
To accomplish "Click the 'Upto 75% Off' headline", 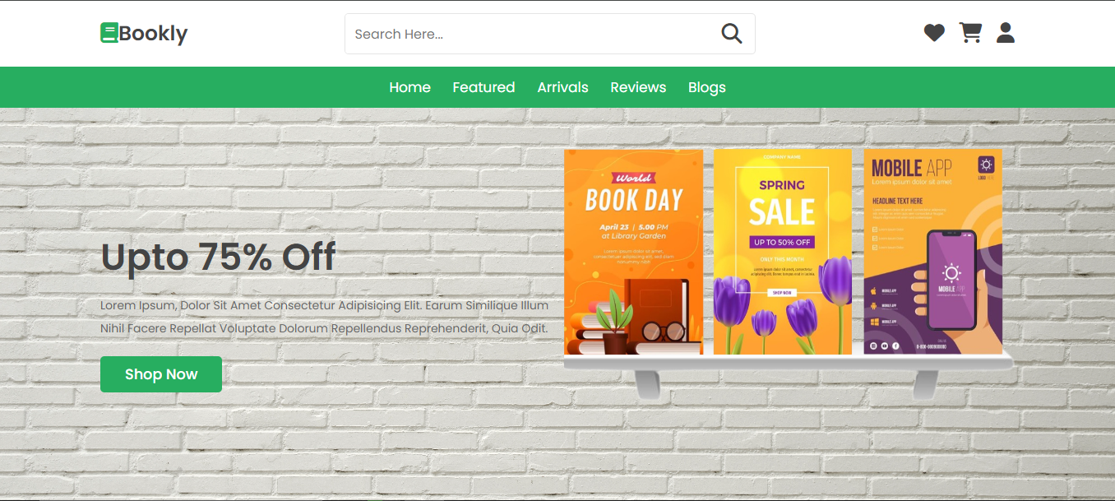I will (218, 257).
